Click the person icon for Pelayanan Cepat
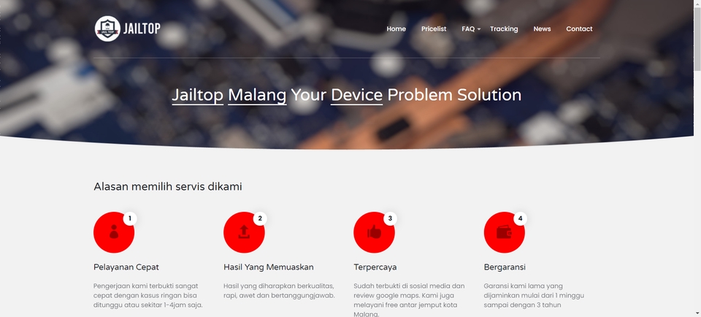 [114, 232]
